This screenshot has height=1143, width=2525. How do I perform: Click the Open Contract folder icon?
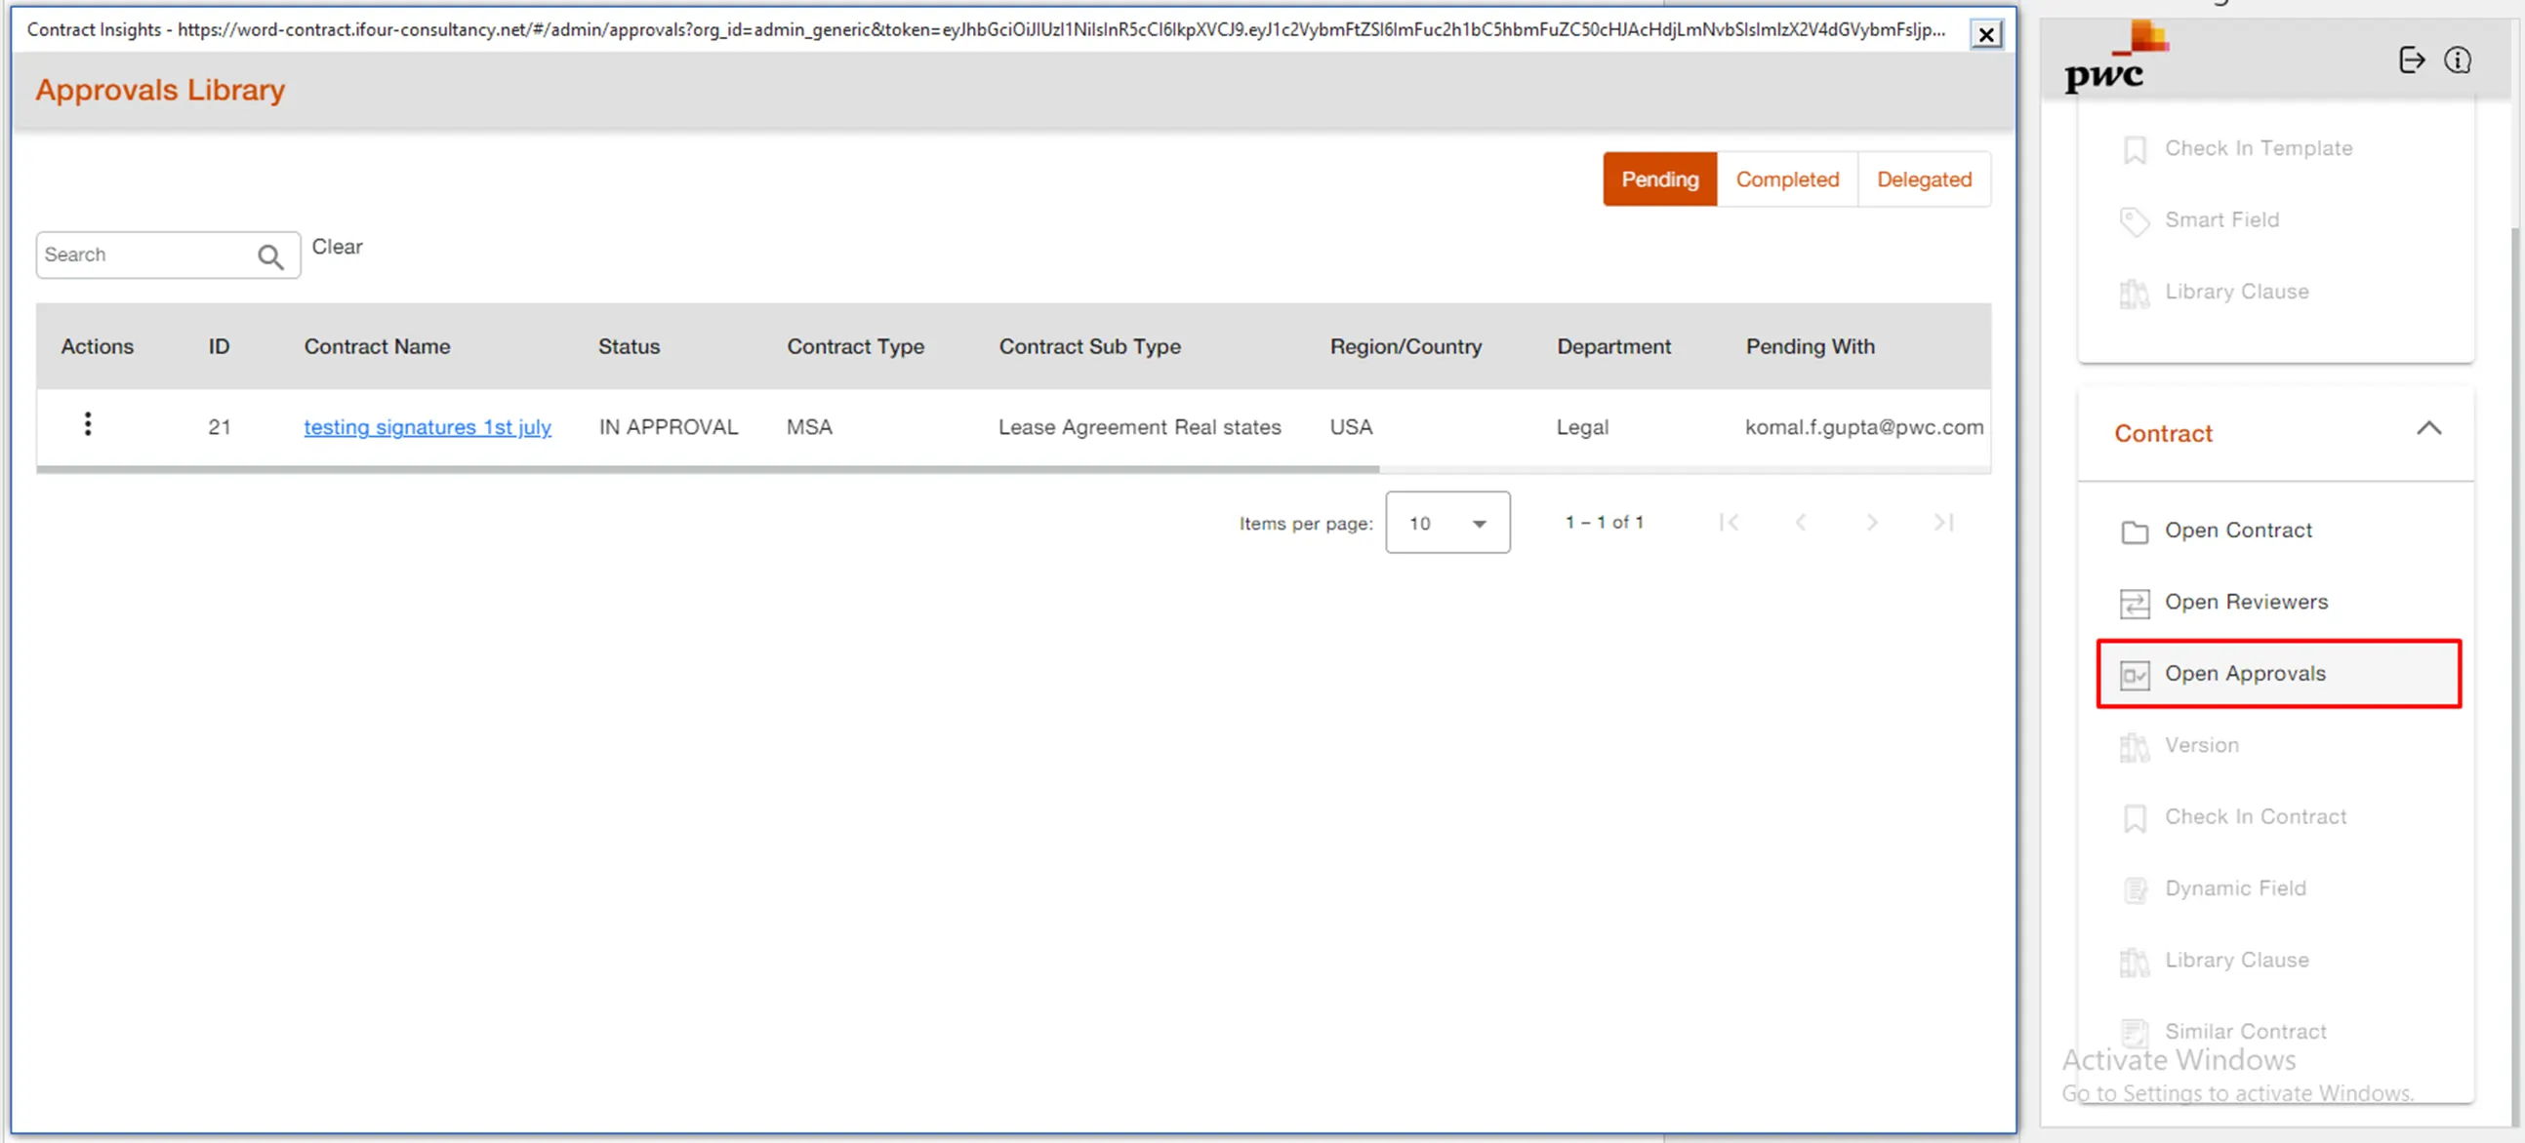point(2134,531)
